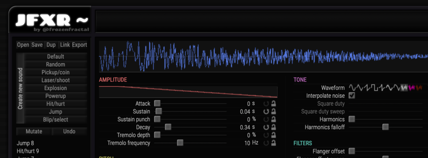Select the triangle waveform icon

[x=360, y=88]
